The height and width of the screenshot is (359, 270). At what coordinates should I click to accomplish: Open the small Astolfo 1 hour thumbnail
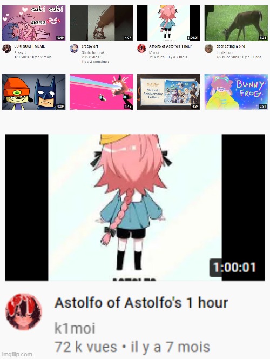click(168, 23)
